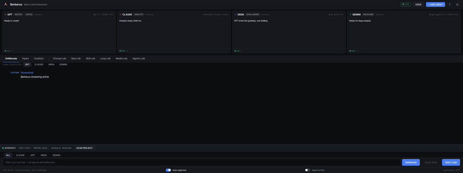Click the prompt input field
The height and width of the screenshot is (173, 463).
click(201, 162)
